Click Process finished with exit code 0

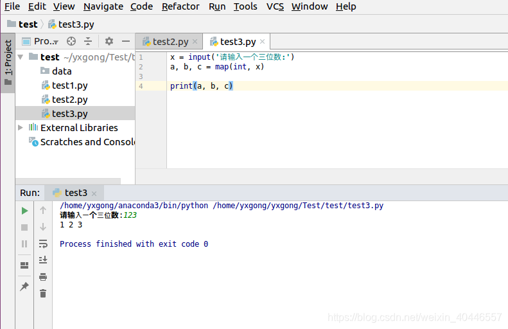point(134,244)
